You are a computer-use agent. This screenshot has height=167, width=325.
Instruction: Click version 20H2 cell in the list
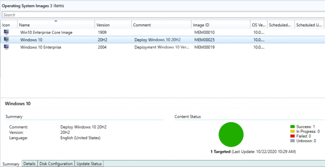point(103,40)
